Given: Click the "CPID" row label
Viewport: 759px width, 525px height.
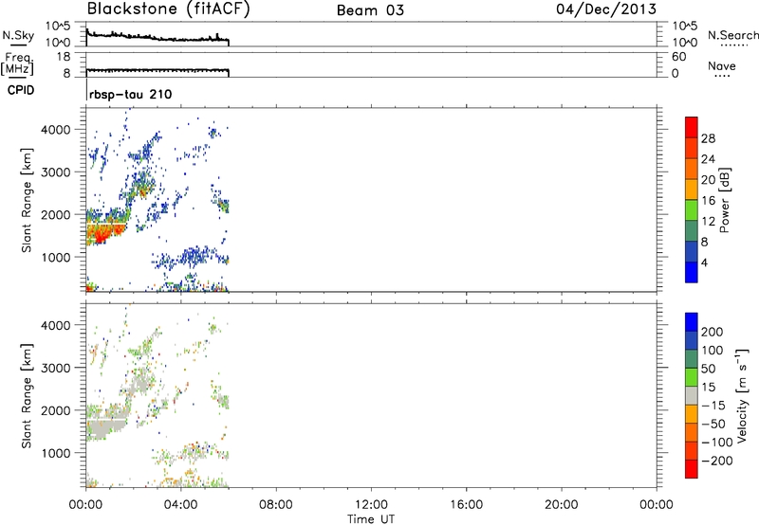Looking at the screenshot, I should click(21, 90).
